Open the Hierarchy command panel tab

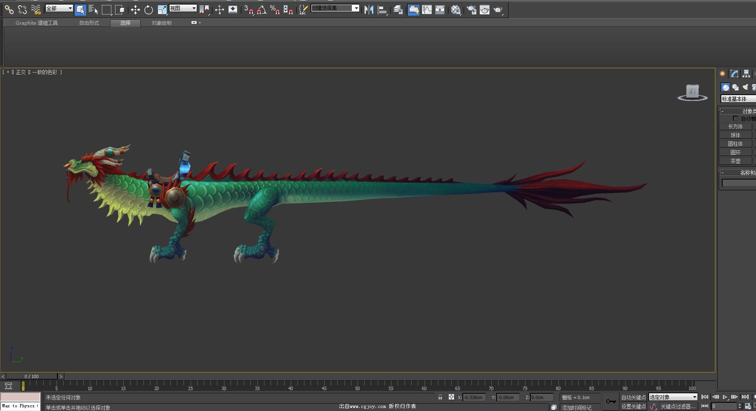pos(746,74)
